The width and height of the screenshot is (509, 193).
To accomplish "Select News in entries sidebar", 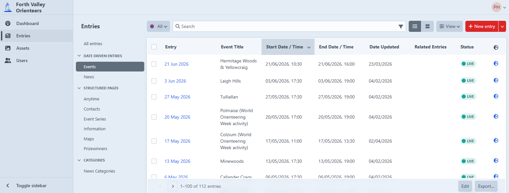I will (x=89, y=77).
